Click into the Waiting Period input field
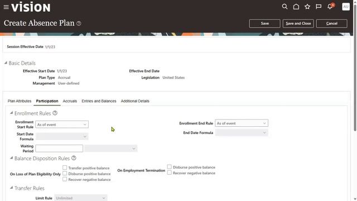The image size is (357, 201). pyautogui.click(x=59, y=149)
